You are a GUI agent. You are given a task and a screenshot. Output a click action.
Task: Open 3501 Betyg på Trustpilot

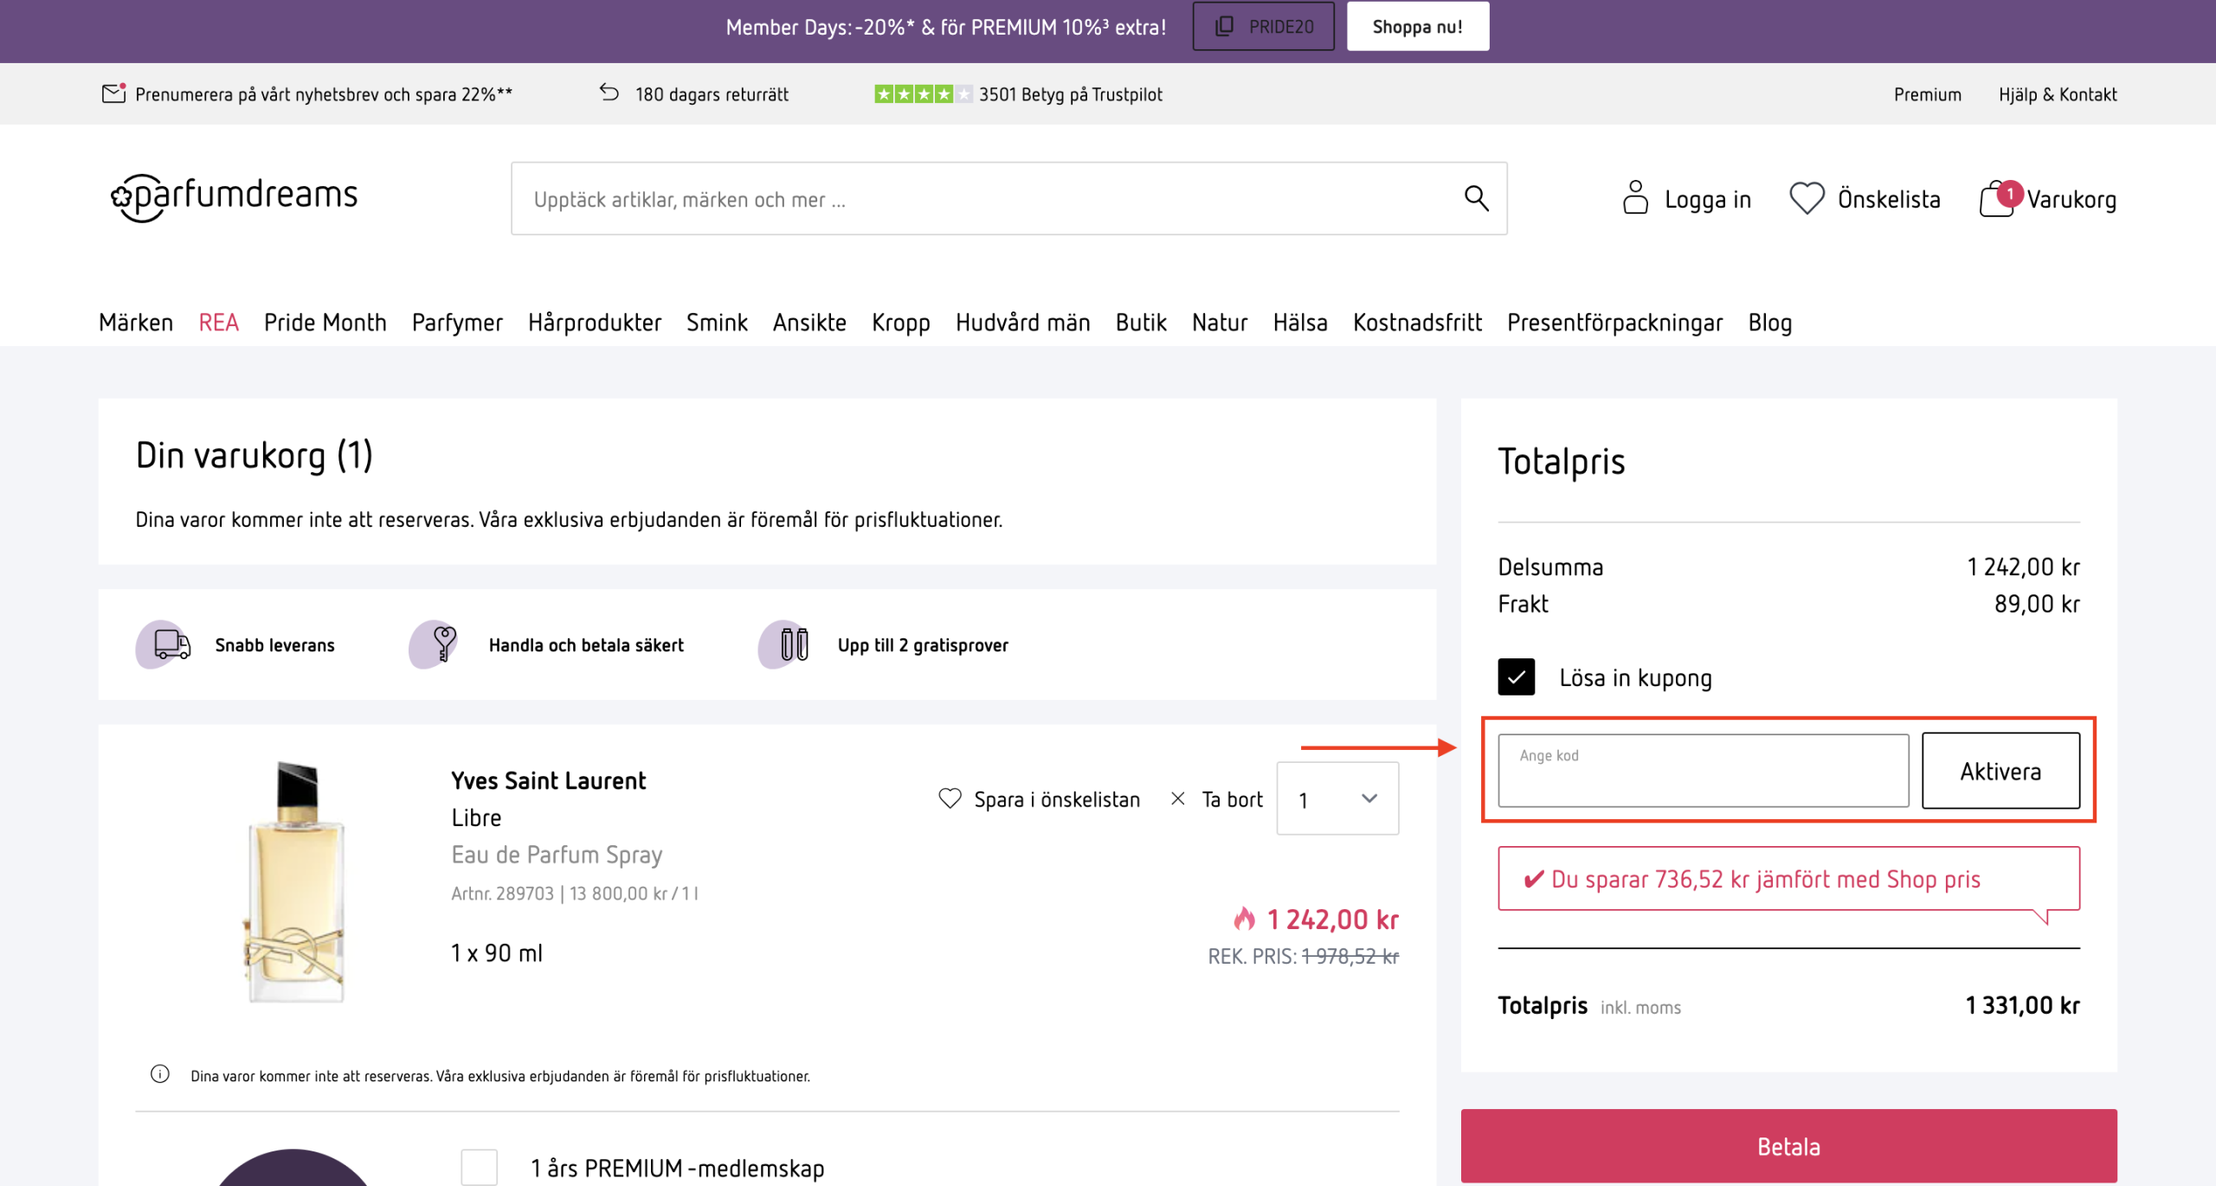point(1071,94)
